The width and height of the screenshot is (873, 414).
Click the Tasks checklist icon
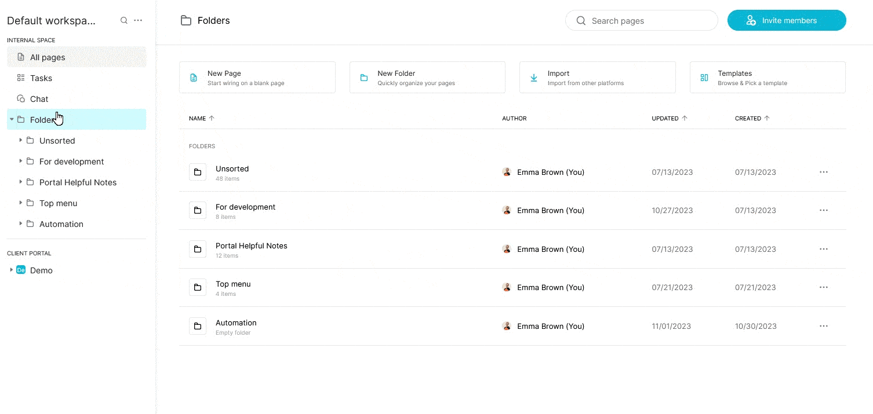pos(21,78)
